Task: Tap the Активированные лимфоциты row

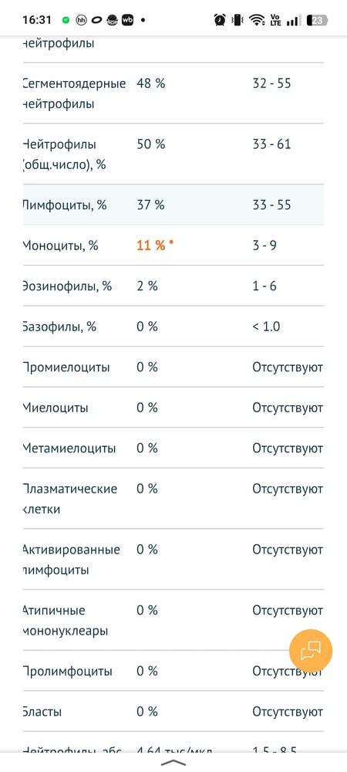Action: (173, 560)
